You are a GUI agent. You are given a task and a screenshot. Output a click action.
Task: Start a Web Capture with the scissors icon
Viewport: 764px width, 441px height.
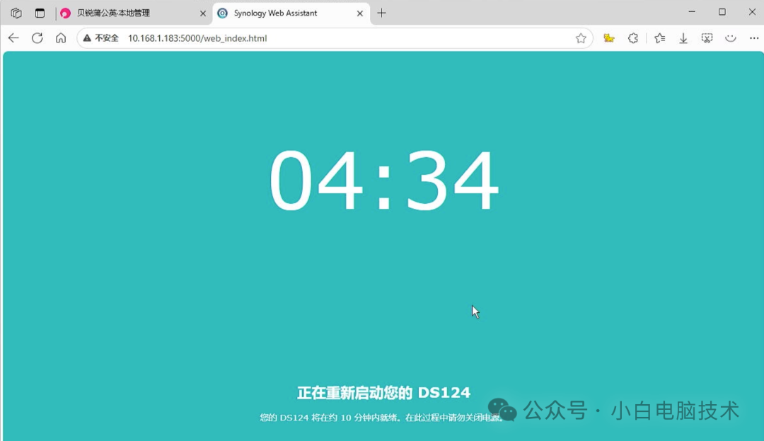pyautogui.click(x=707, y=38)
